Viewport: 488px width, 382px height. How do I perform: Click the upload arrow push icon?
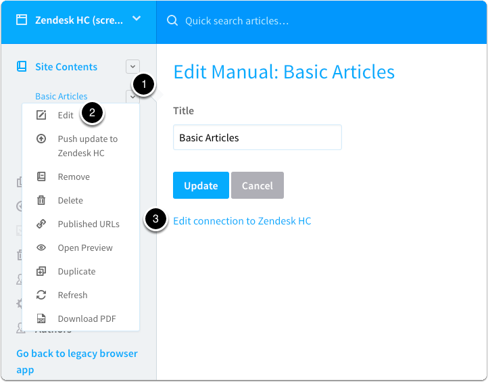41,139
